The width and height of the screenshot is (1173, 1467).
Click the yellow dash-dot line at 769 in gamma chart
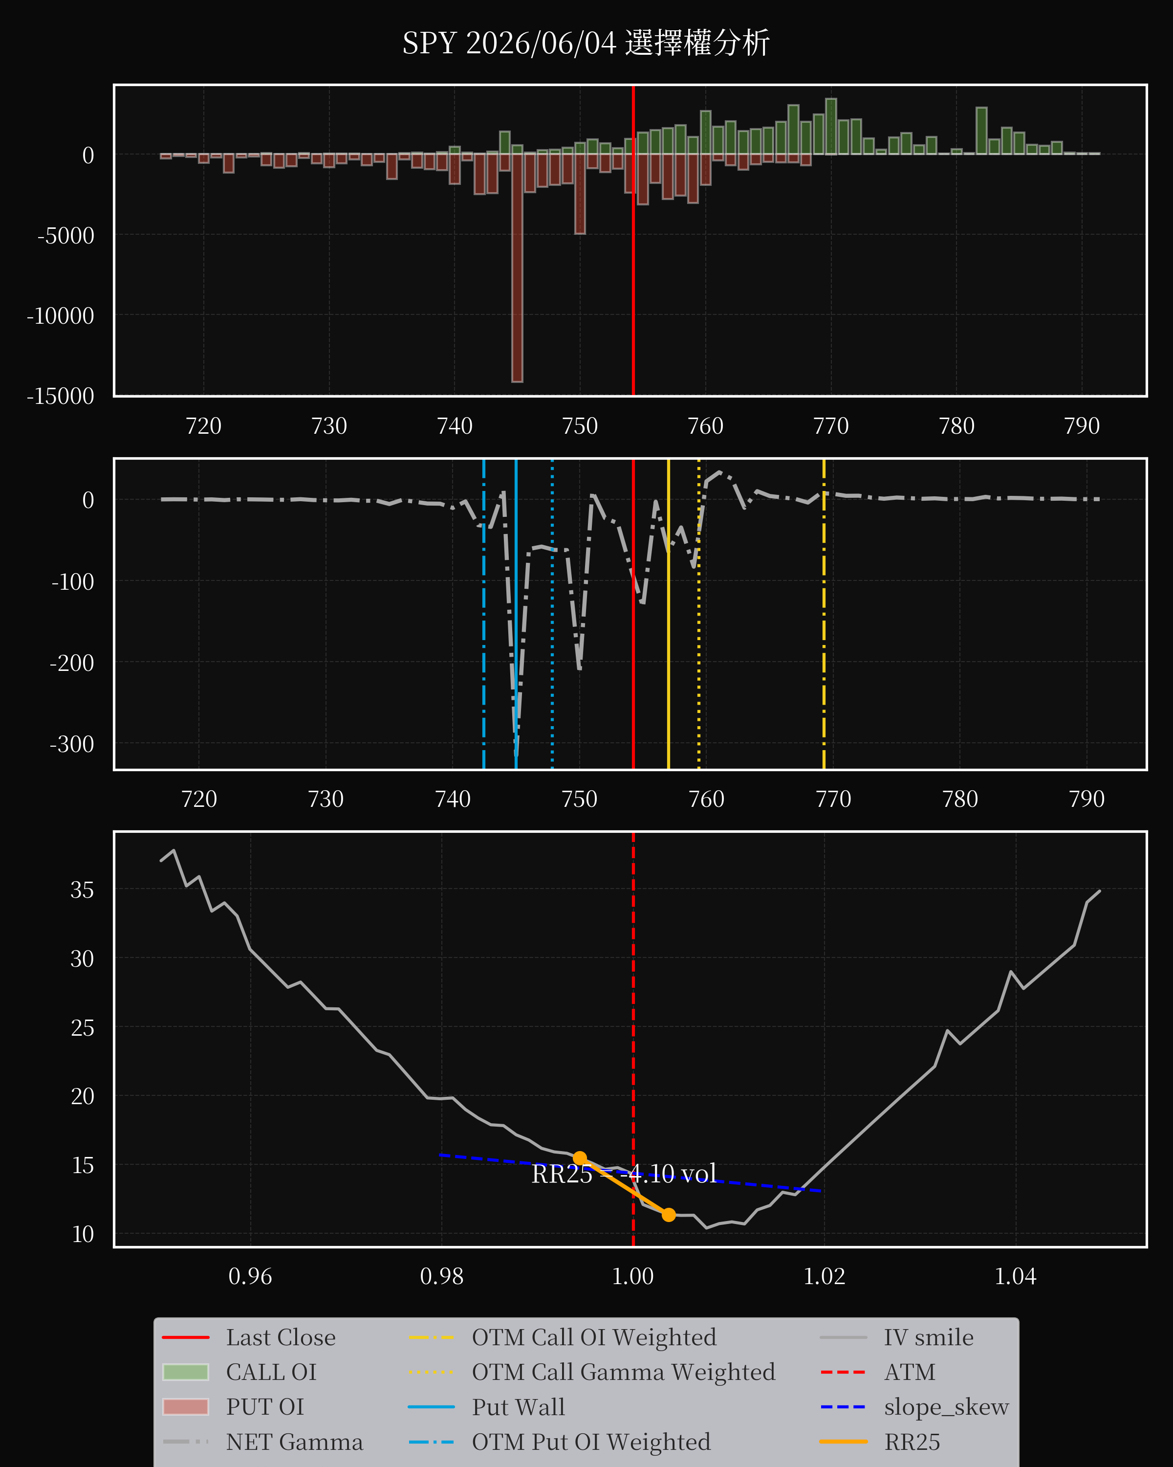coord(824,614)
